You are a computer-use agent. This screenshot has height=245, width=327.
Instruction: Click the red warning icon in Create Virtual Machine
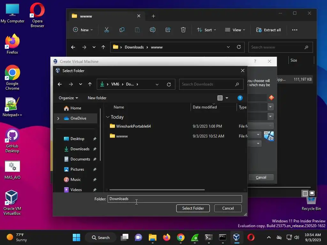[271, 98]
